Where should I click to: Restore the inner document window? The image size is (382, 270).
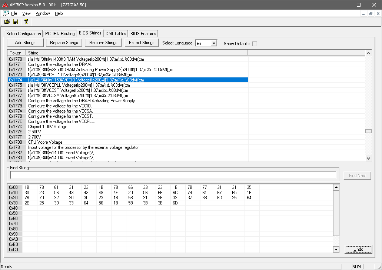click(x=371, y=13)
